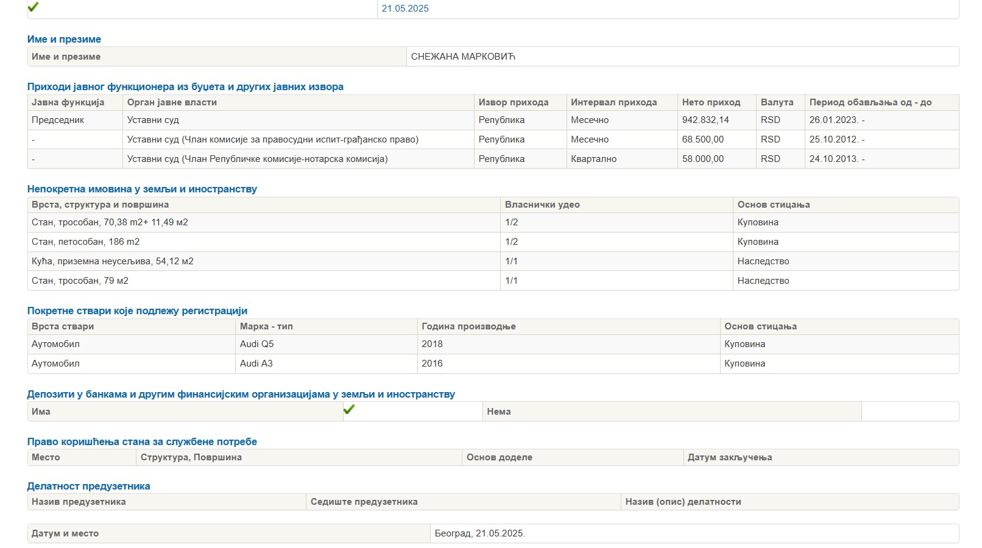Select the Audi Q5 vehicle entry

pyautogui.click(x=257, y=344)
